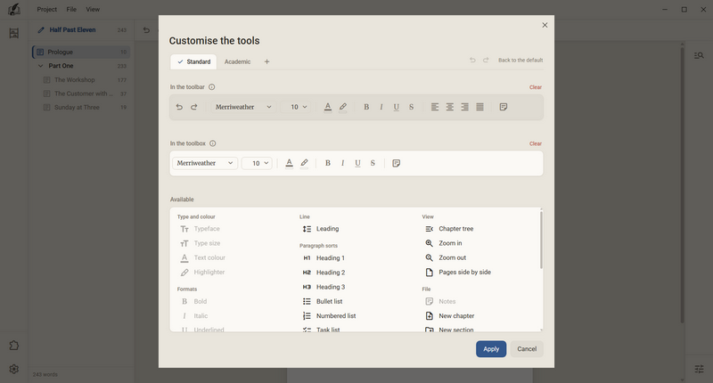
Task: Click notes icon in toolbox row
Action: click(x=396, y=163)
